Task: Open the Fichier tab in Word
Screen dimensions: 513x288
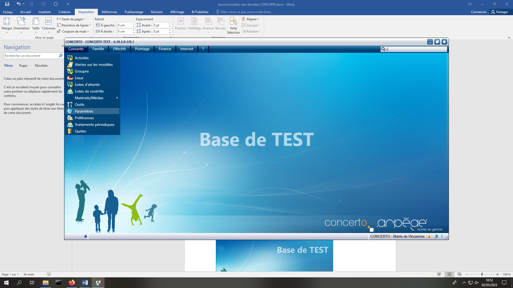Action: [x=8, y=12]
